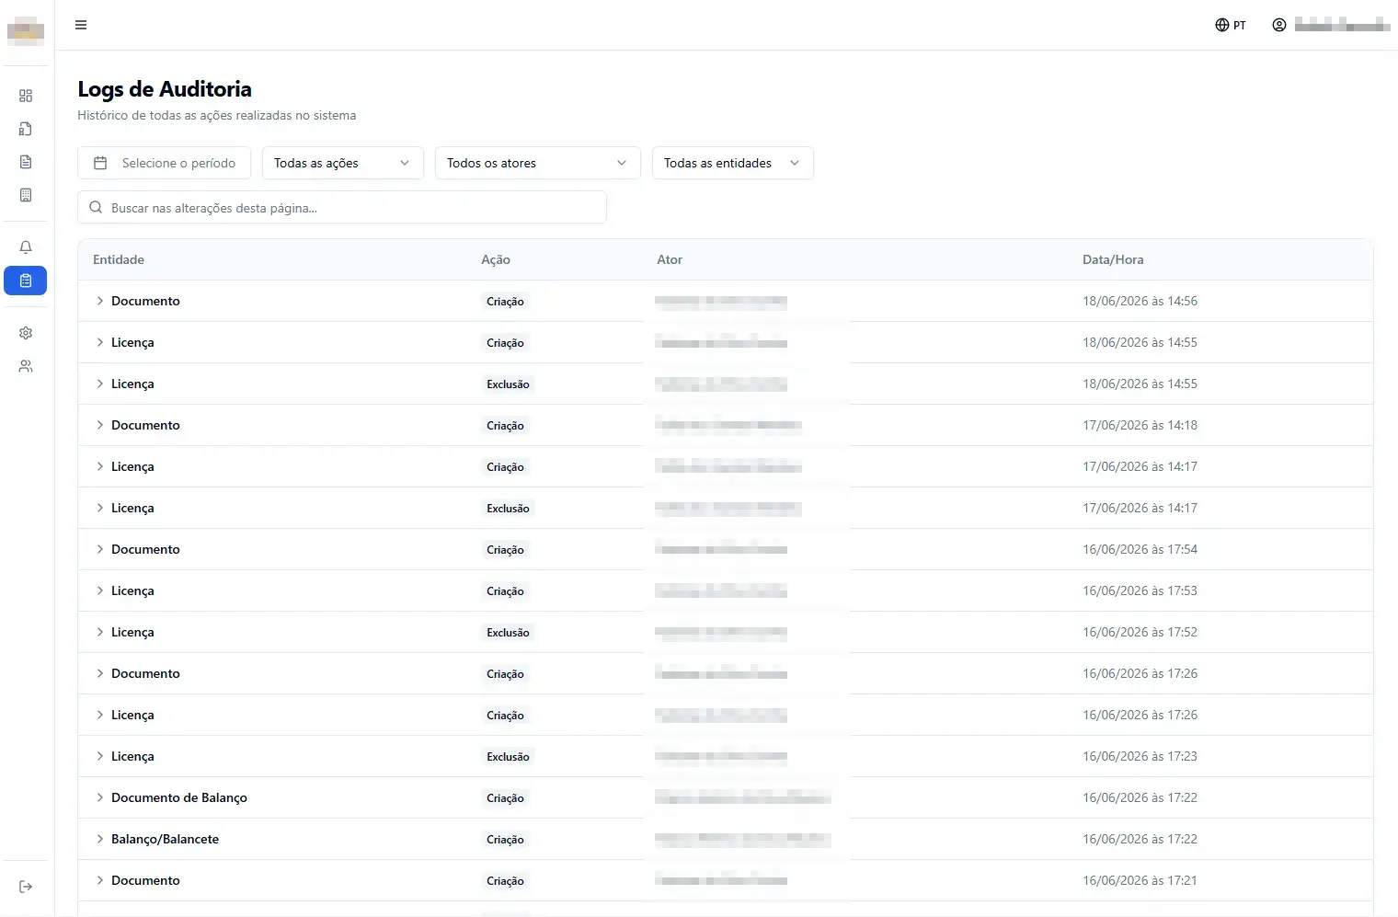1398x917 pixels.
Task: Click timestamp '16/06/2026 às 17:21'
Action: point(1140,880)
